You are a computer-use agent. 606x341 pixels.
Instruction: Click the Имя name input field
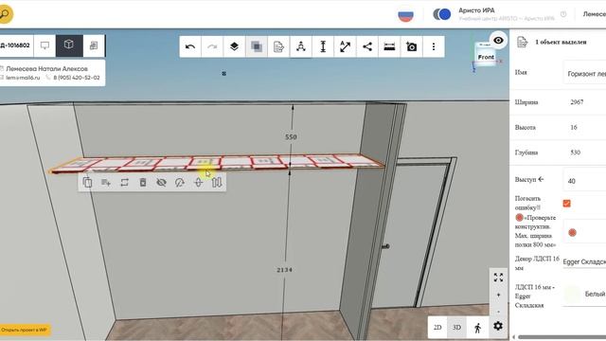[584, 73]
